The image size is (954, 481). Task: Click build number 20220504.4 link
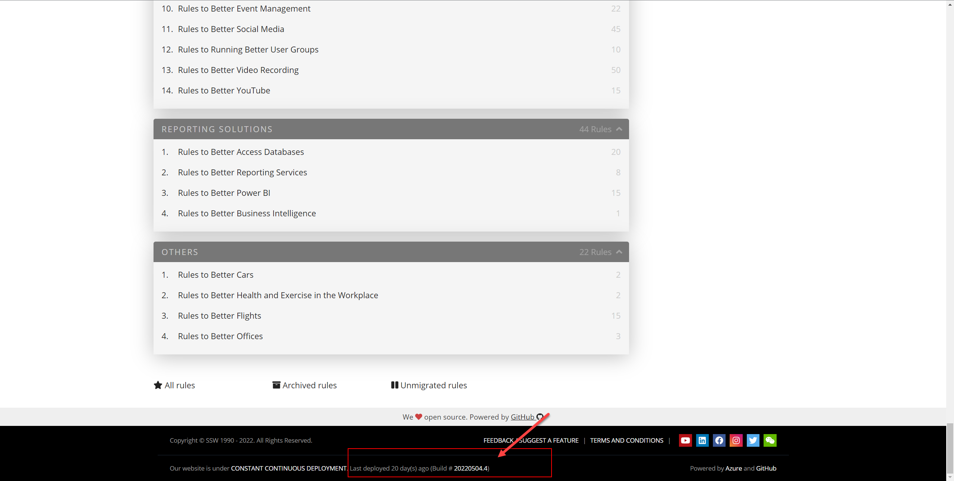pyautogui.click(x=471, y=468)
